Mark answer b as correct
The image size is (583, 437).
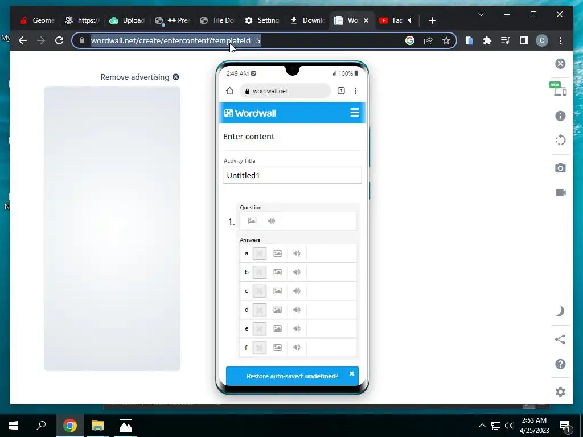click(x=260, y=272)
